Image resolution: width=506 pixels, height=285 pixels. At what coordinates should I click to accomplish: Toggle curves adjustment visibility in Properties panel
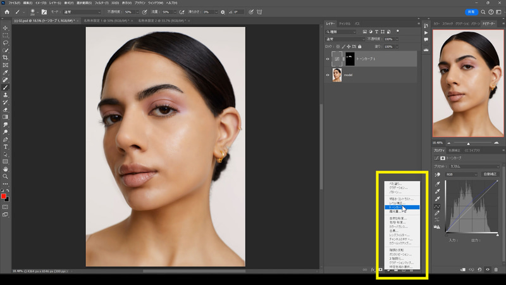click(x=487, y=269)
